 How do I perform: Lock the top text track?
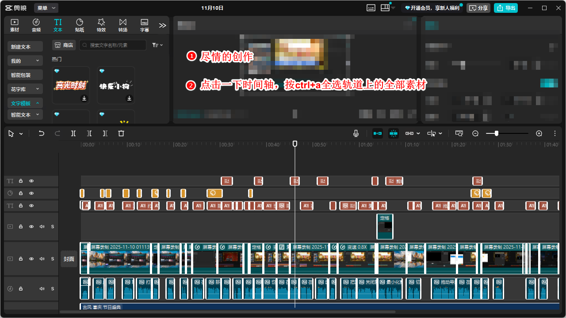(x=21, y=181)
